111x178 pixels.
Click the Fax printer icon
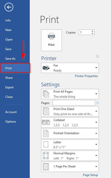[46, 68]
